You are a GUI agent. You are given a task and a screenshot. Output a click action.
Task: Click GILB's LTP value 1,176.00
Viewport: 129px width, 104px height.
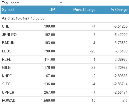click(x=48, y=67)
